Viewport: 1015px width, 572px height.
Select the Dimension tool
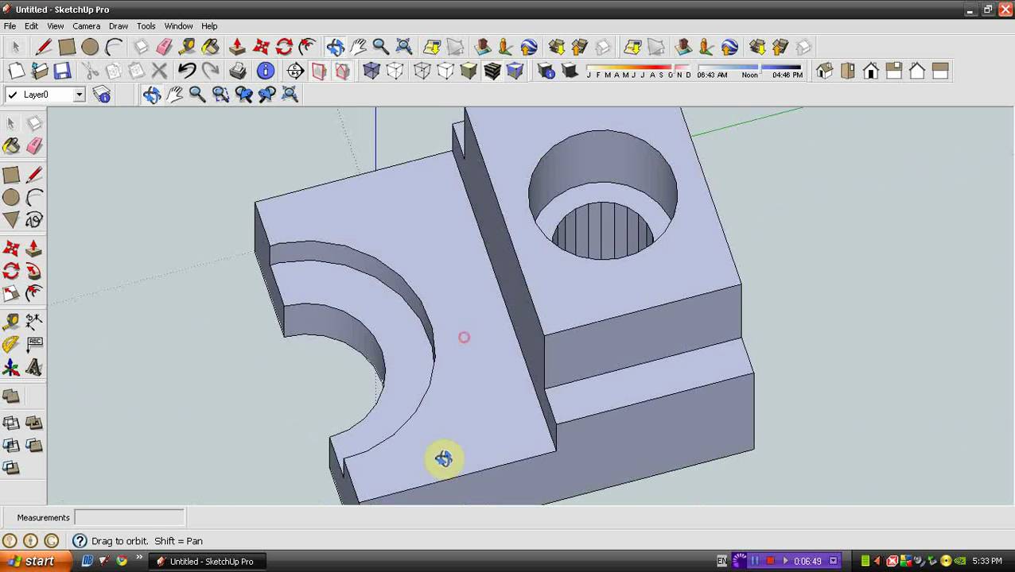(34, 322)
